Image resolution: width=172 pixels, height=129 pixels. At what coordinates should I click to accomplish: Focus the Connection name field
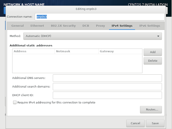[100, 17]
